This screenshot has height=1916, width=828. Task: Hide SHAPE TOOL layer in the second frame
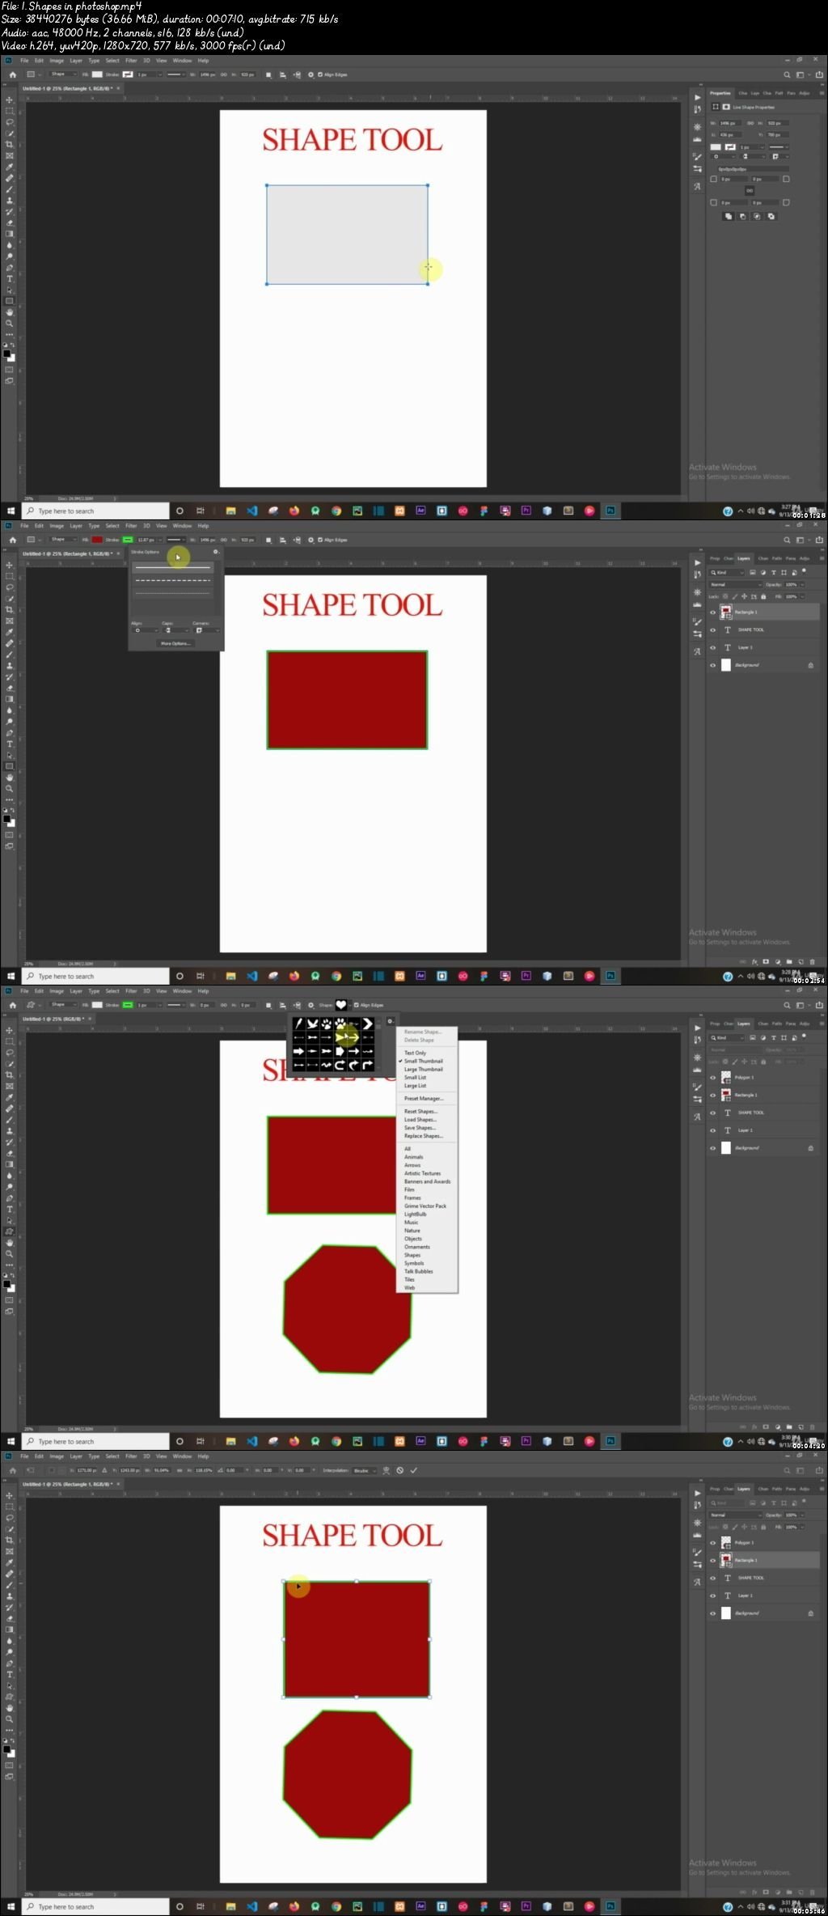click(x=712, y=629)
